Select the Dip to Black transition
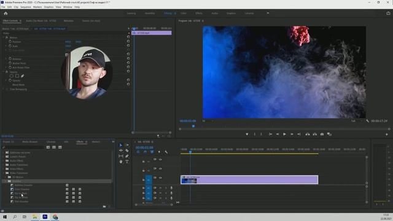The image size is (393, 221). tap(21, 193)
